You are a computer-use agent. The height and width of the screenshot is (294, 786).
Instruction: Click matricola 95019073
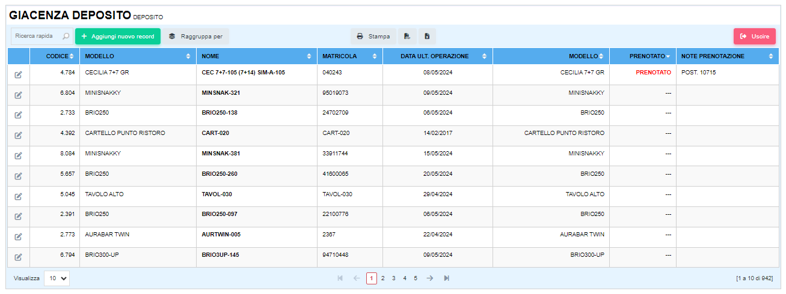pyautogui.click(x=336, y=93)
